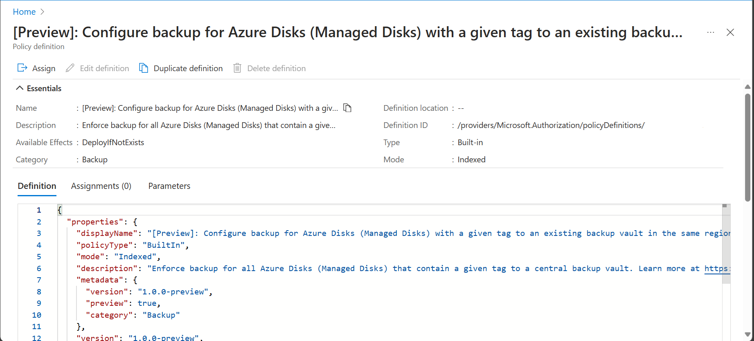Click the Assign button label
The image size is (754, 341).
(44, 68)
